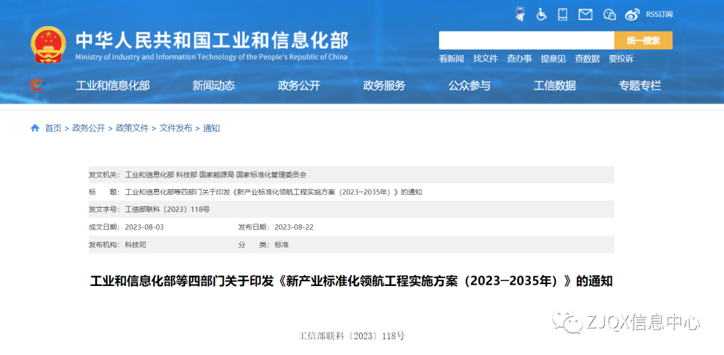
Task: Click the WeChat icon
Action: [609, 14]
